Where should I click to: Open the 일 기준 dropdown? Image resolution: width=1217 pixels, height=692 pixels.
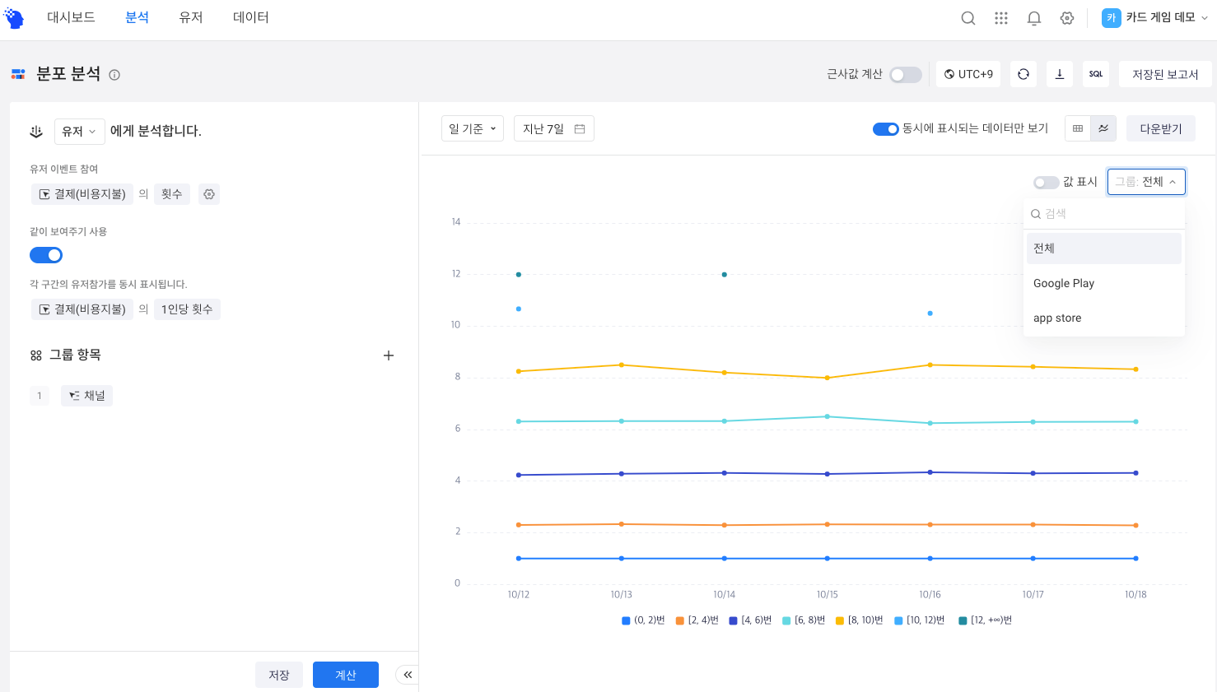(472, 128)
